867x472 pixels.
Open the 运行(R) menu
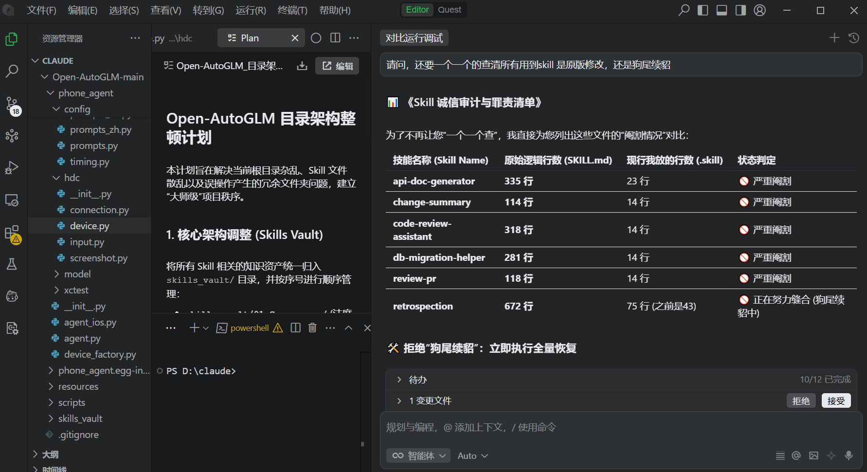tap(251, 10)
